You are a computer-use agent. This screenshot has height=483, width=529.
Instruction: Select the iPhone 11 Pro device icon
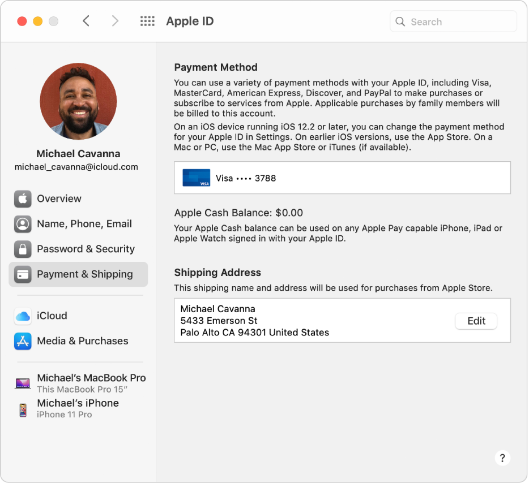pos(23,409)
